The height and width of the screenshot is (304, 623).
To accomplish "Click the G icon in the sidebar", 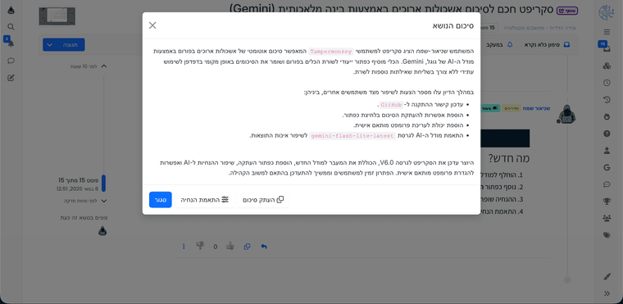I will (x=607, y=167).
